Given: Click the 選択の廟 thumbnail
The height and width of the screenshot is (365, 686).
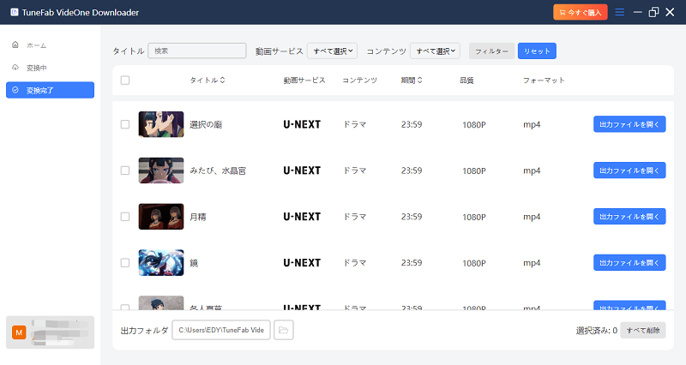Looking at the screenshot, I should 161,124.
